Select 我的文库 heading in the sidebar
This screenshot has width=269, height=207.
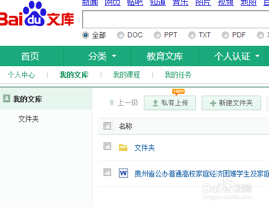click(x=27, y=99)
